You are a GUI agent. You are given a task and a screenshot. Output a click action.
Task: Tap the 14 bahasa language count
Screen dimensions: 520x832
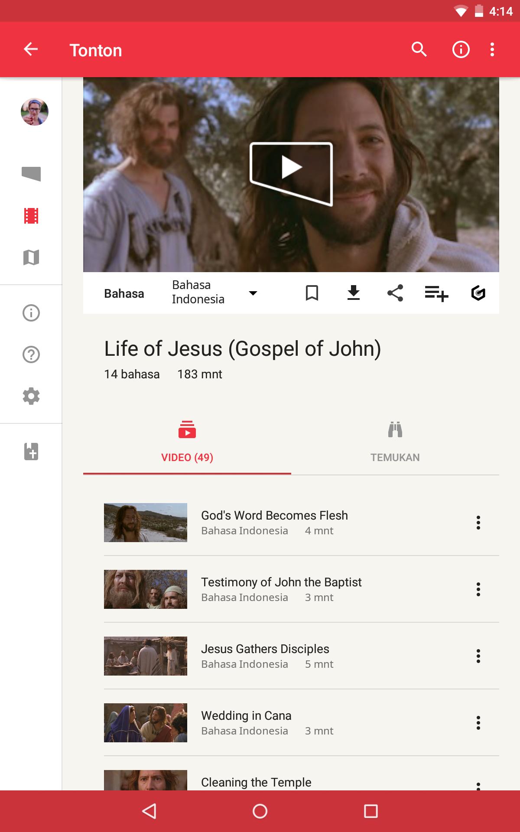tap(132, 374)
